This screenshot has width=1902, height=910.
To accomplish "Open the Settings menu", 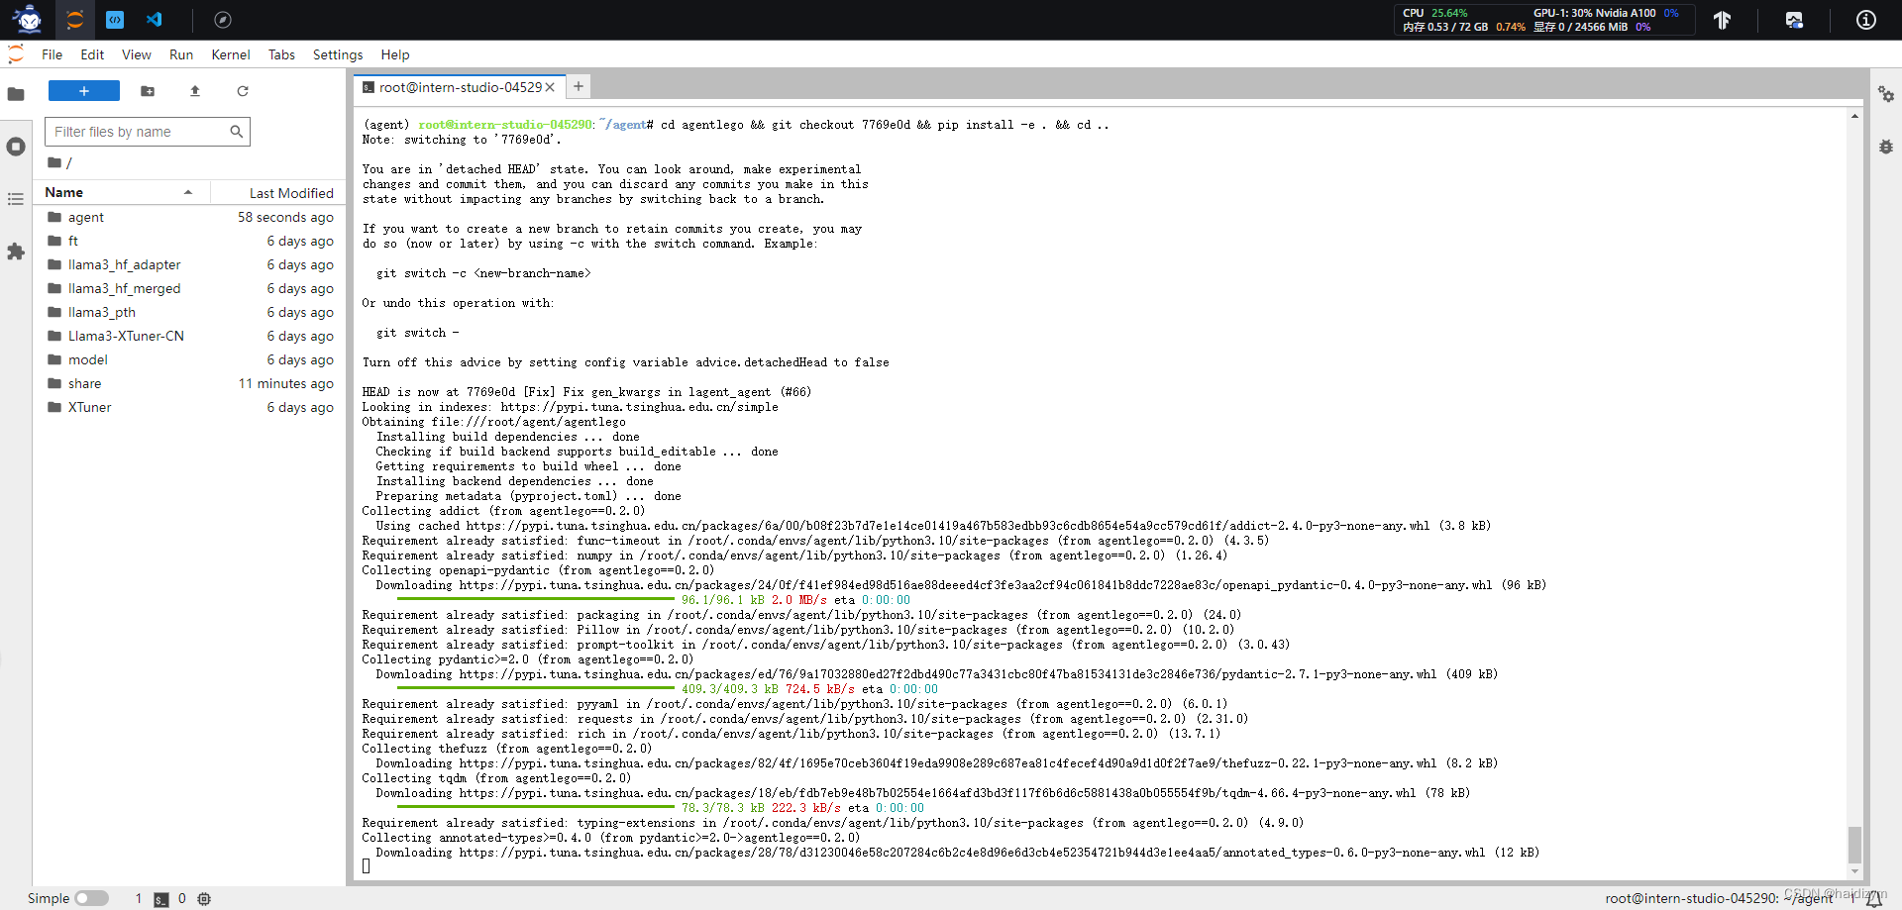I will [x=338, y=54].
